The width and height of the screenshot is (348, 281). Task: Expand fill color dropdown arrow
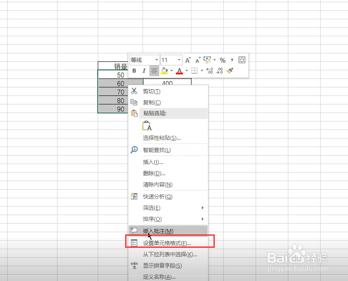(171, 71)
